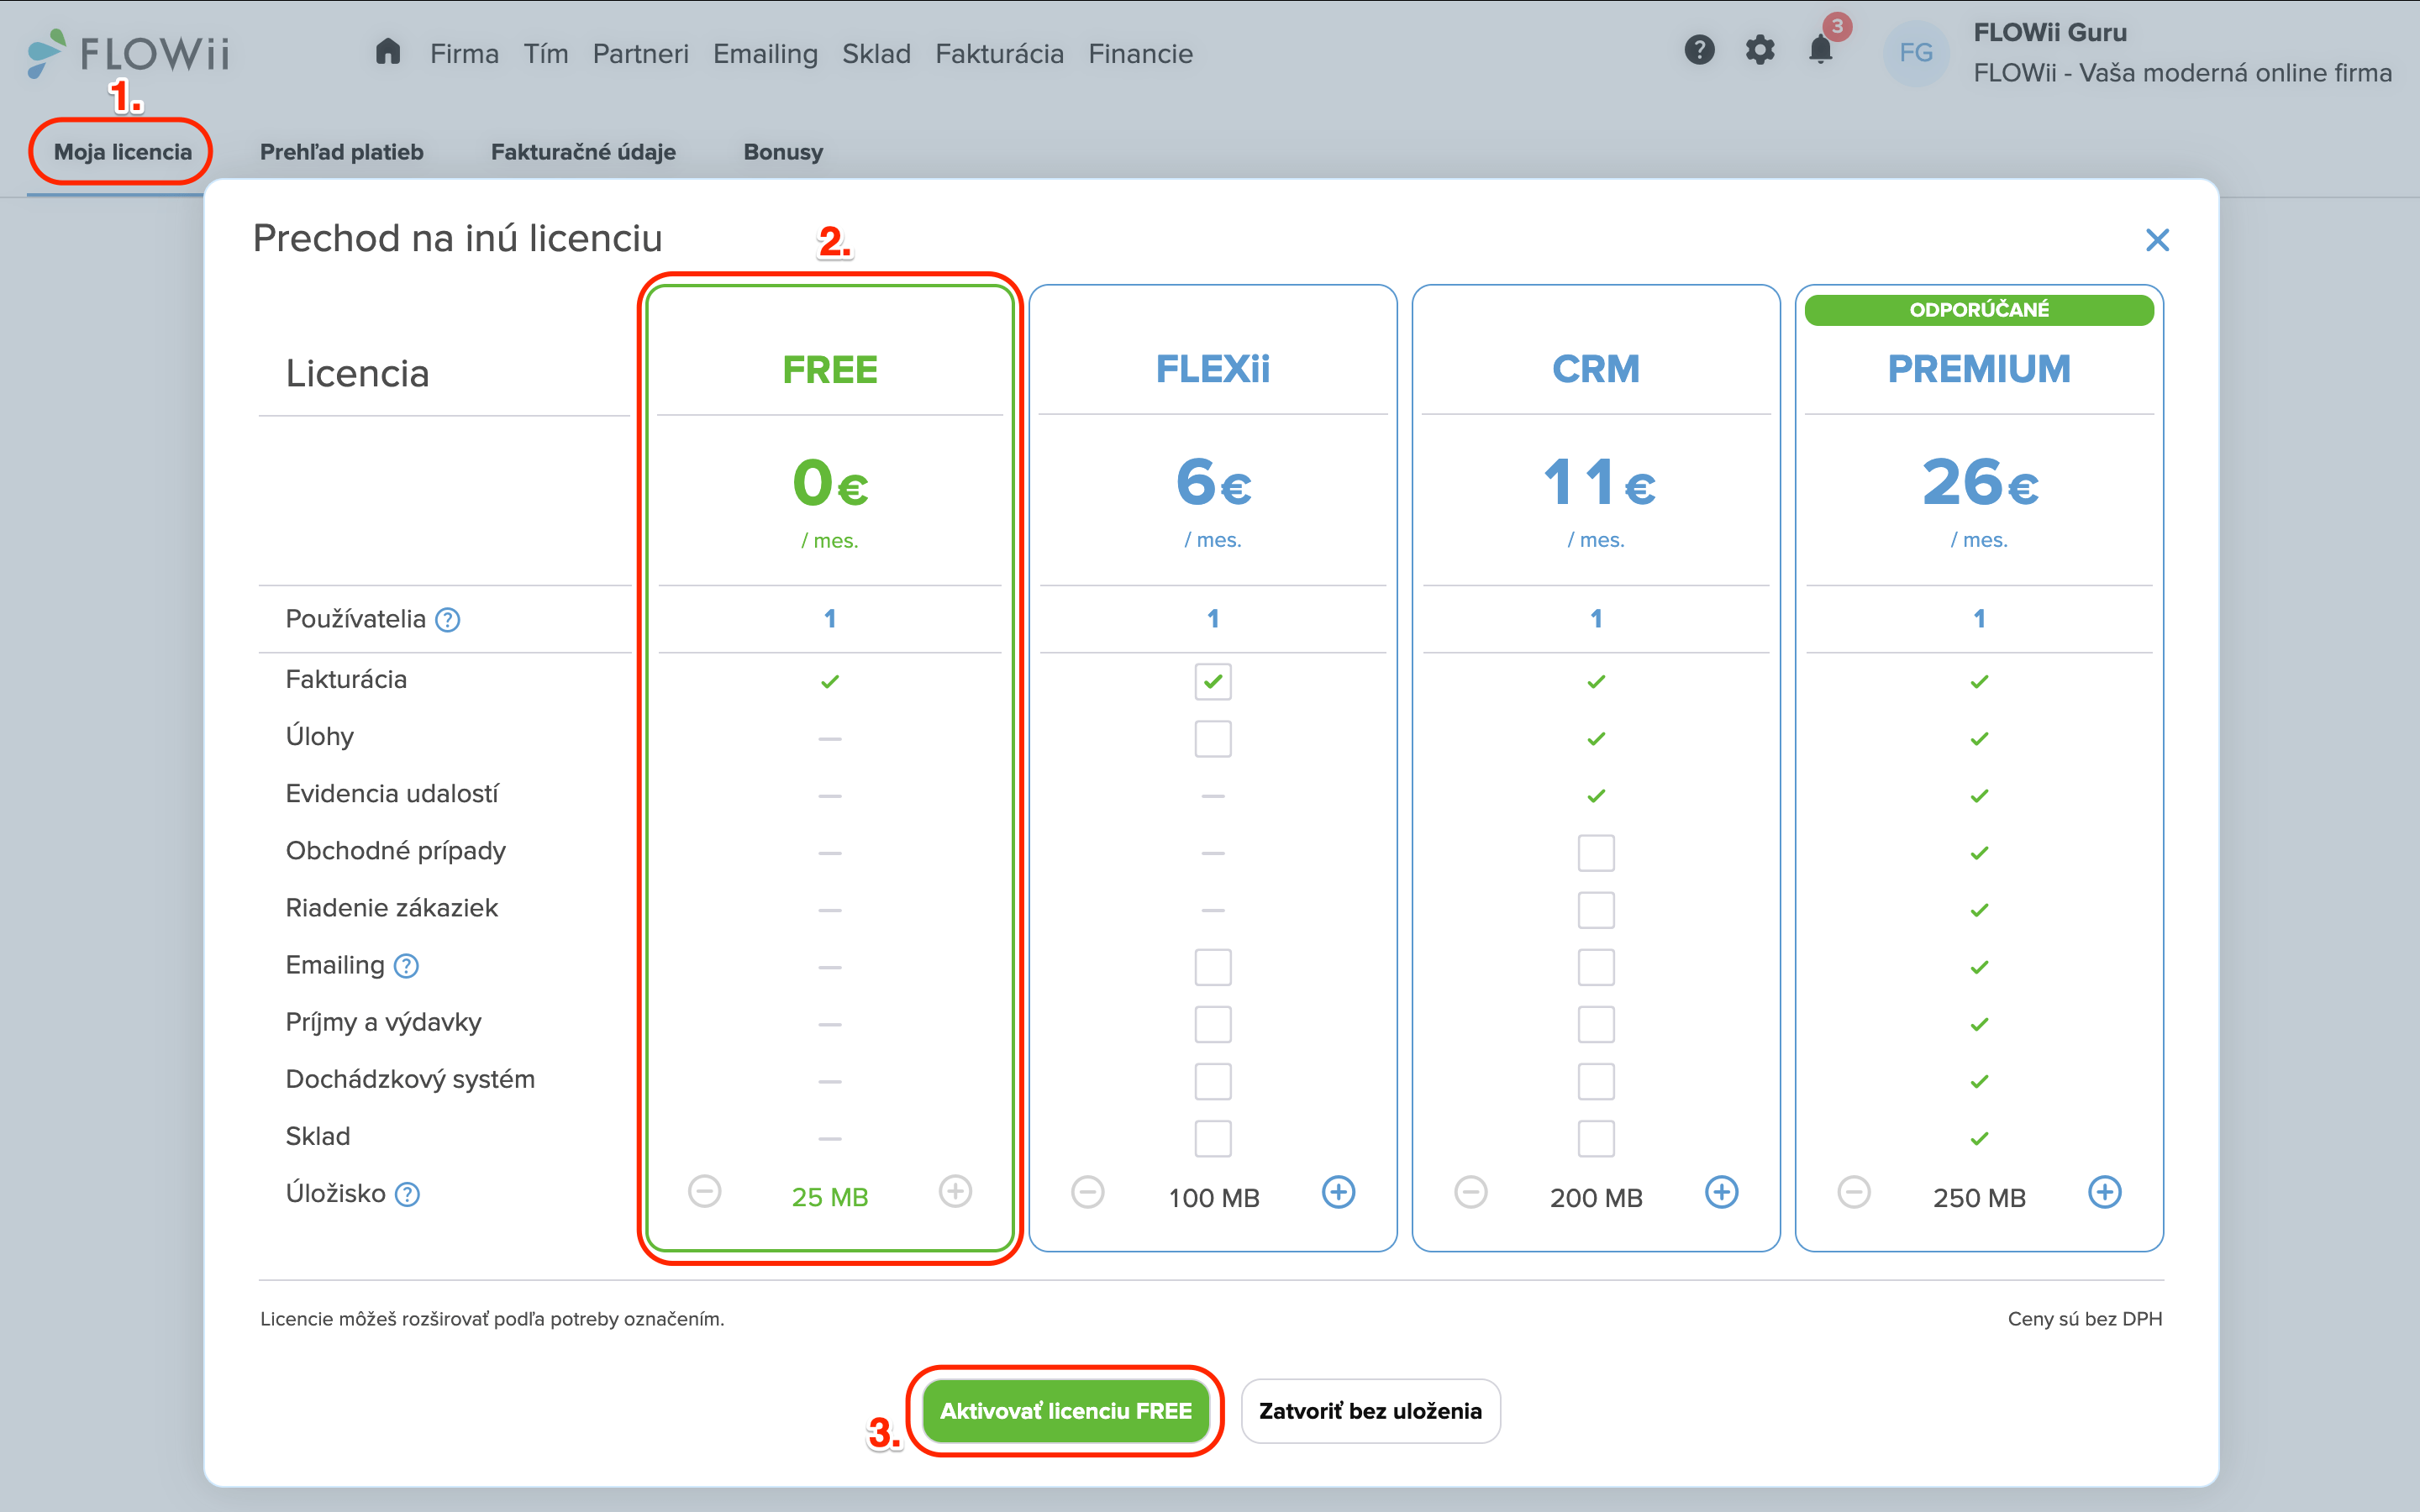
Task: Enable Dochádzkový systém in FLEXii
Action: tap(1213, 1081)
